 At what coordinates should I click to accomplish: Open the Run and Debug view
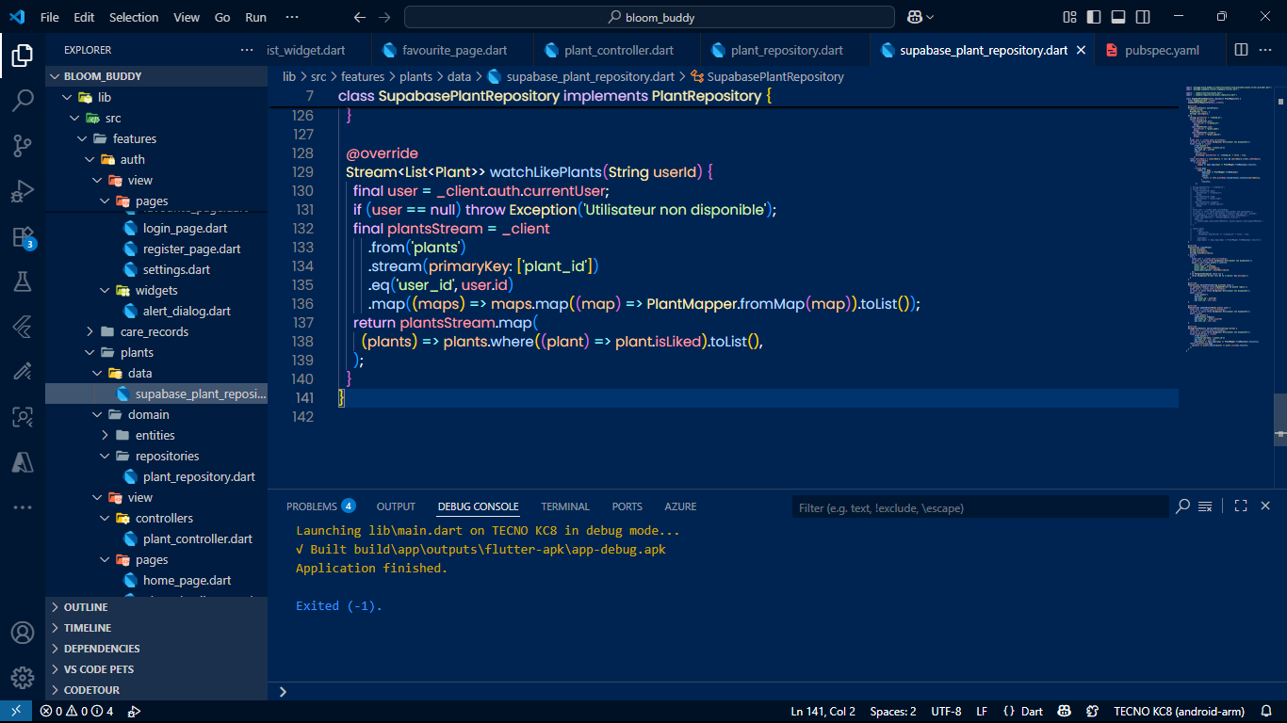click(x=23, y=191)
